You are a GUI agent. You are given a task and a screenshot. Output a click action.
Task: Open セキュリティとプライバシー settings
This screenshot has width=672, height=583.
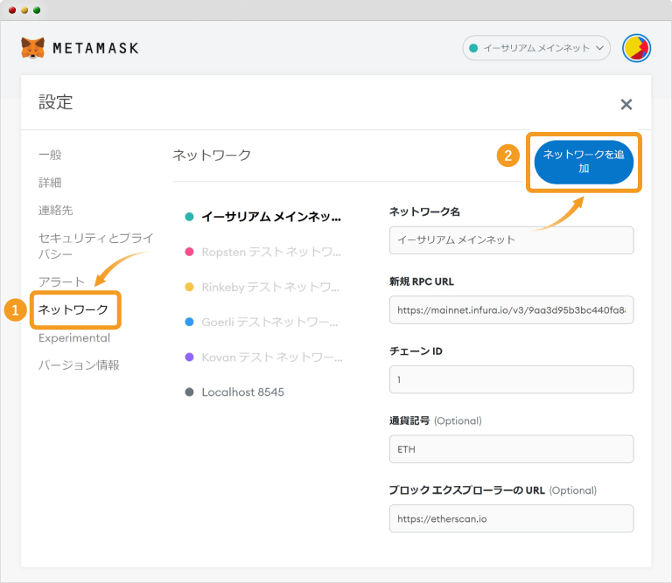[x=95, y=246]
